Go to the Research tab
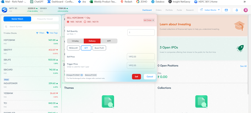251x113 pixels. (x=190, y=10)
